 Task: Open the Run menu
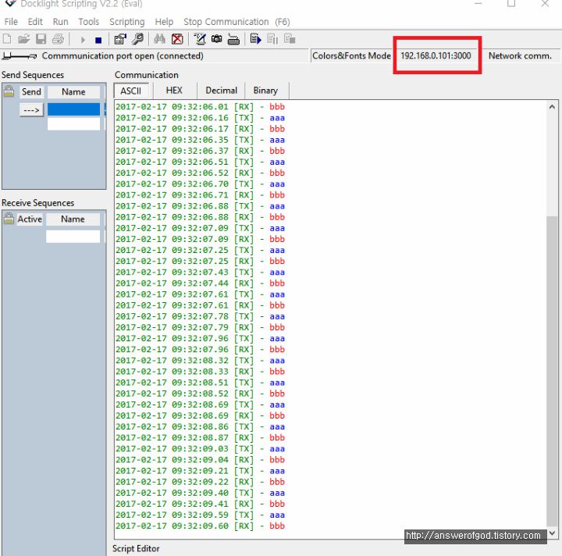point(61,22)
